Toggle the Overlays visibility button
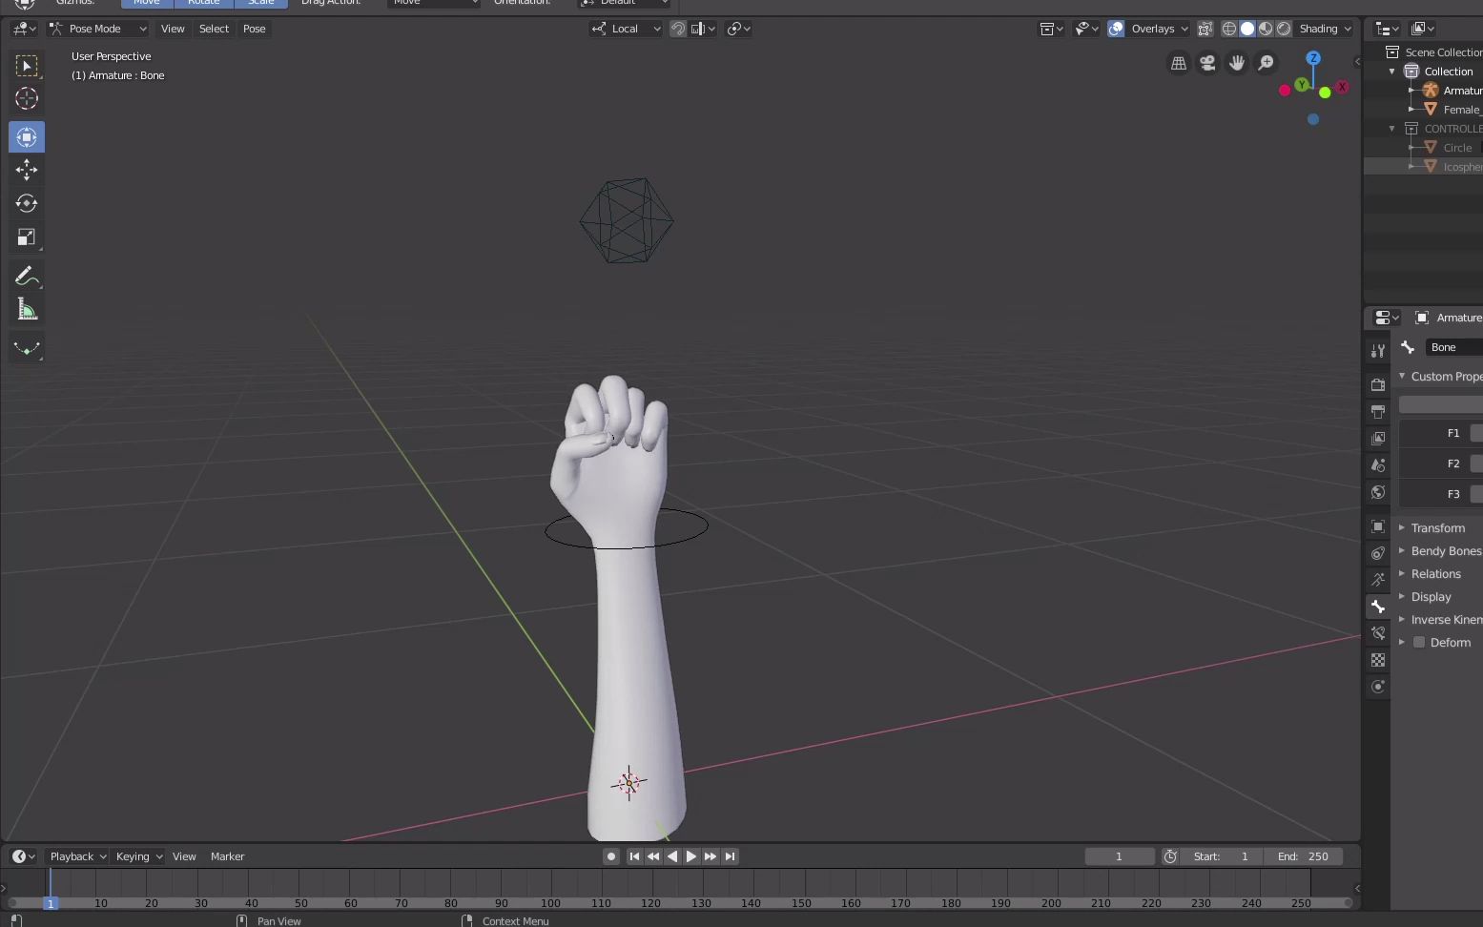Image resolution: width=1483 pixels, height=927 pixels. [1116, 29]
